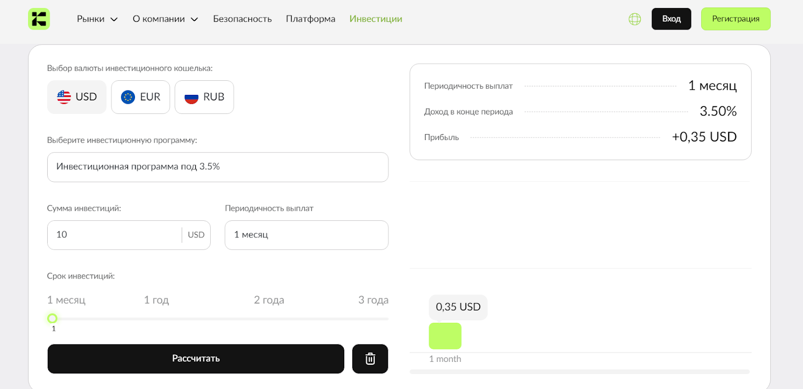Open the Инвестиции menu item

pyautogui.click(x=375, y=19)
